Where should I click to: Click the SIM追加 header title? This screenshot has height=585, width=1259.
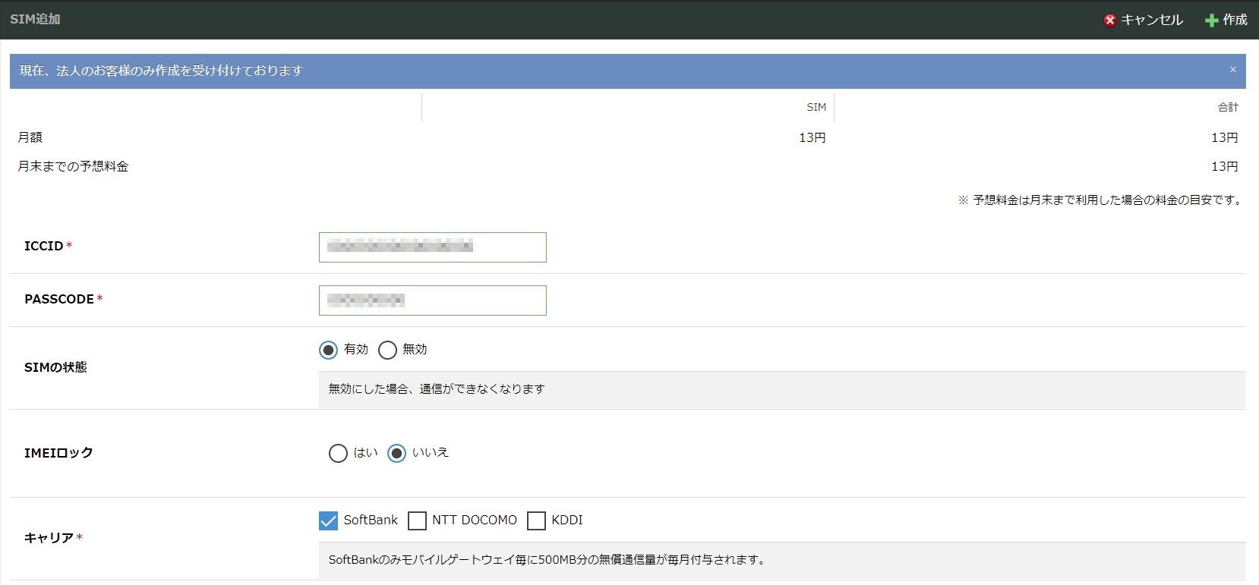(x=35, y=19)
